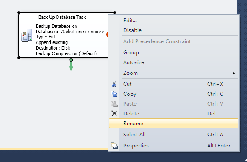Expand the Zoom submenu arrow
Viewport: 247px width, 162px height.
234,73
